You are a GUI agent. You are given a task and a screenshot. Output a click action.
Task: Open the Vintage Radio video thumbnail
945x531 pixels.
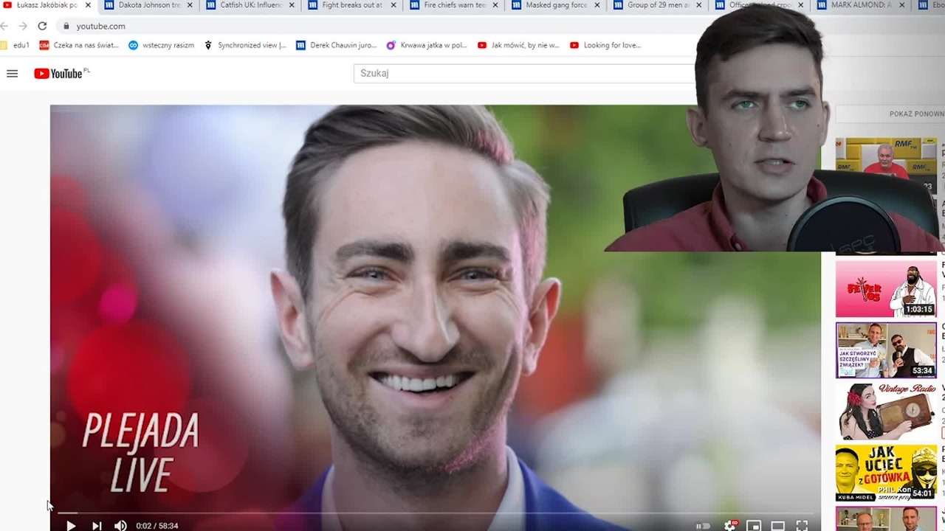pyautogui.click(x=886, y=412)
